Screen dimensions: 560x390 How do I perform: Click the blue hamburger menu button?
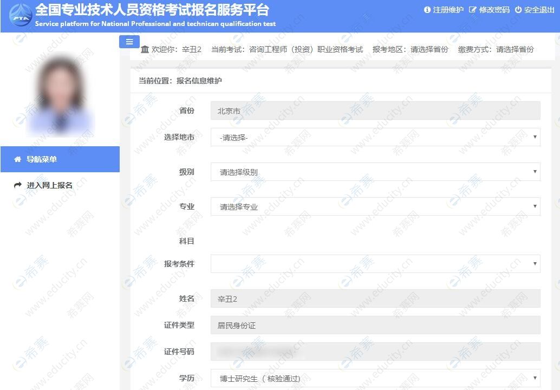[129, 42]
